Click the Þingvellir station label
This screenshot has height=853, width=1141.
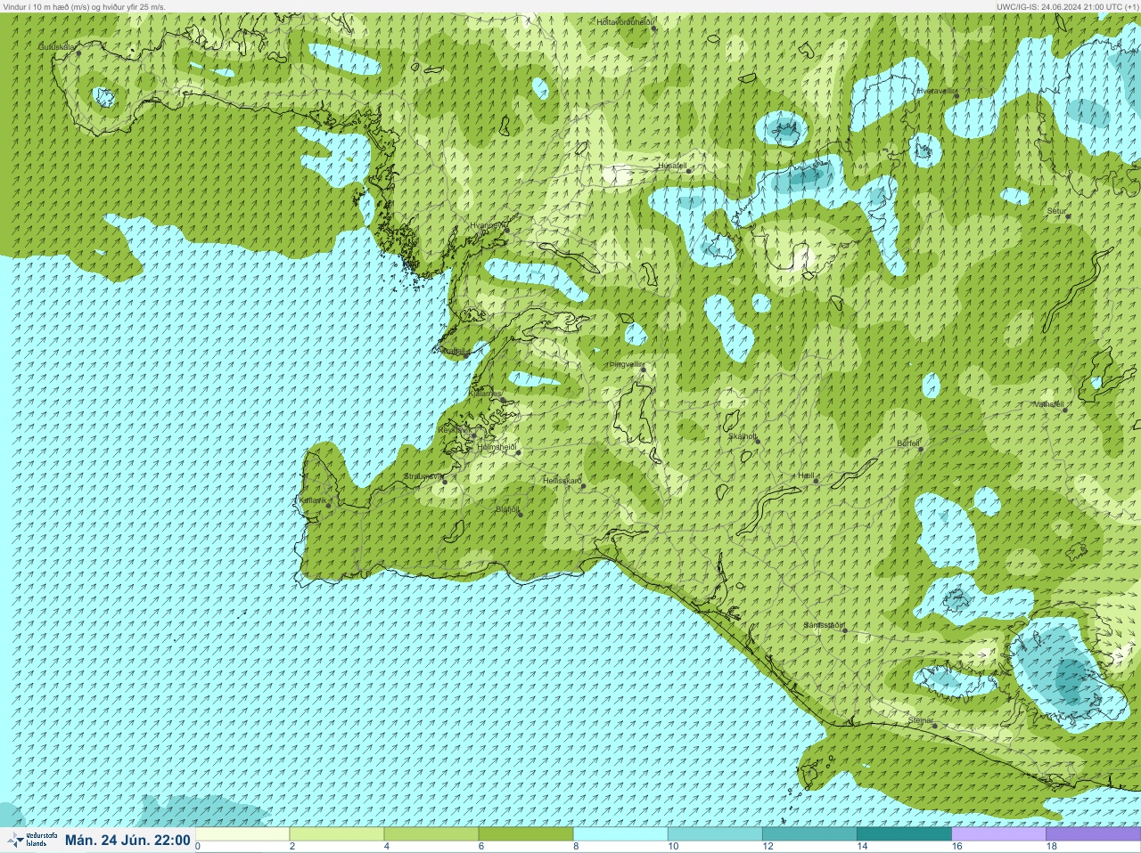625,364
